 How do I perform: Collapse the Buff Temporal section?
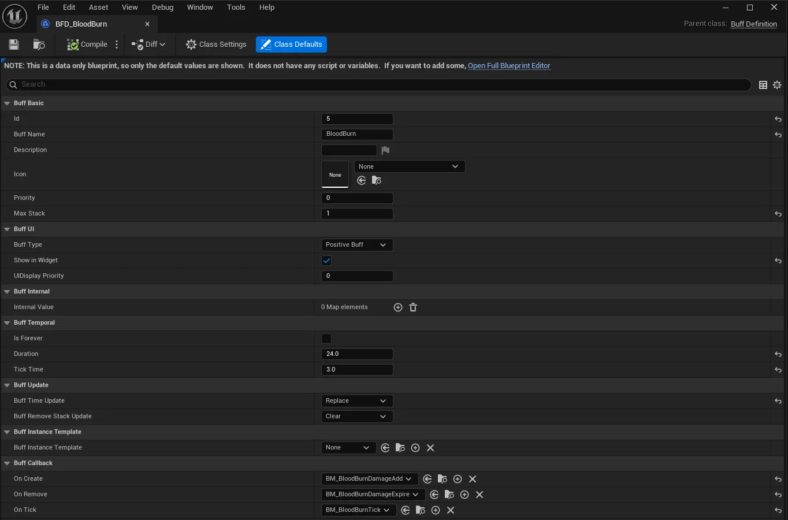point(8,323)
